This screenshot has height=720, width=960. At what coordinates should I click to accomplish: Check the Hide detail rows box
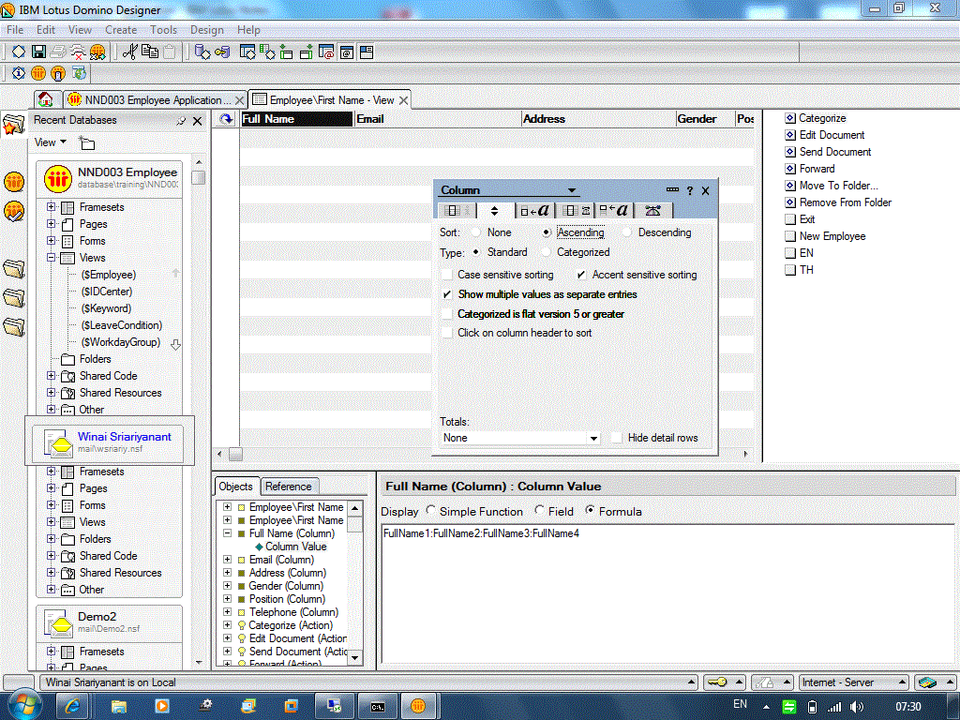coord(617,438)
